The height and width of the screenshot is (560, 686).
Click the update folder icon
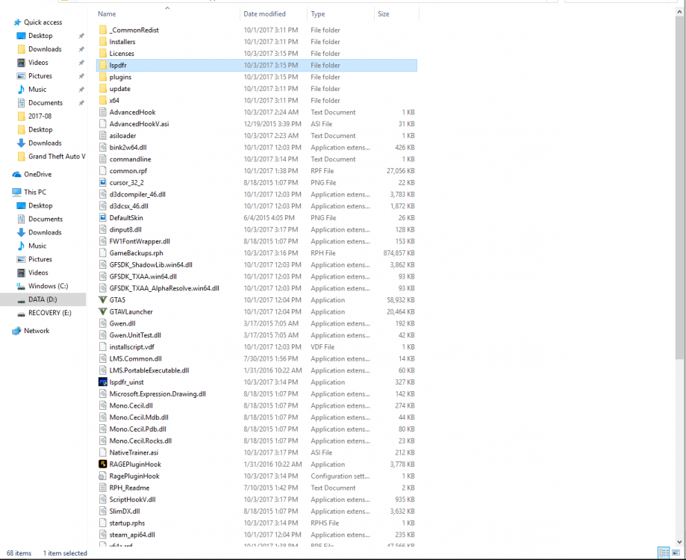click(x=103, y=89)
